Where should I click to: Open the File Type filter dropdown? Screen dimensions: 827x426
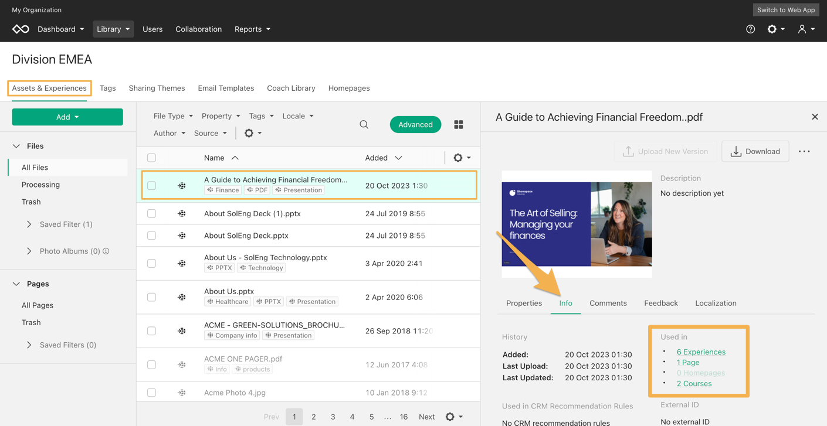click(173, 116)
